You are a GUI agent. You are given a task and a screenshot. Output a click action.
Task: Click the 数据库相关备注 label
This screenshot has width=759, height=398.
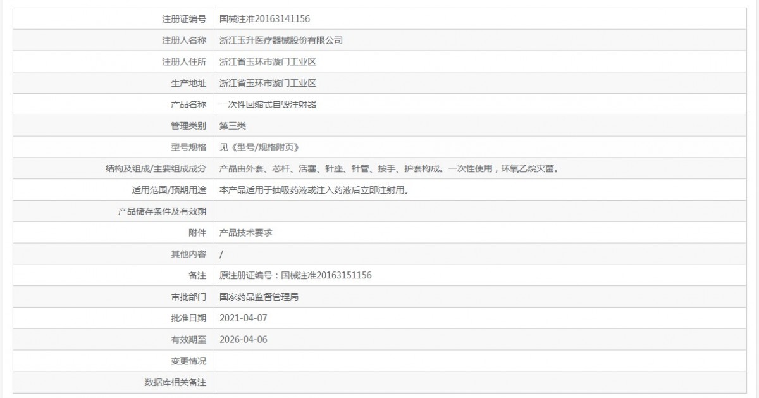175,382
